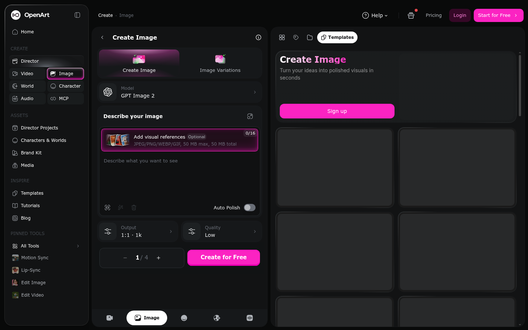Click the prompt description text field

point(180,178)
